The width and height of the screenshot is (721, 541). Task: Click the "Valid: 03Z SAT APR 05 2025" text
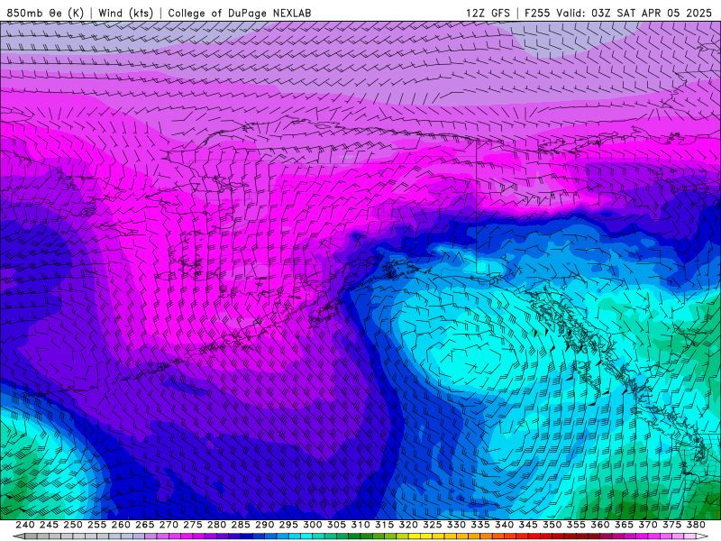tap(634, 13)
